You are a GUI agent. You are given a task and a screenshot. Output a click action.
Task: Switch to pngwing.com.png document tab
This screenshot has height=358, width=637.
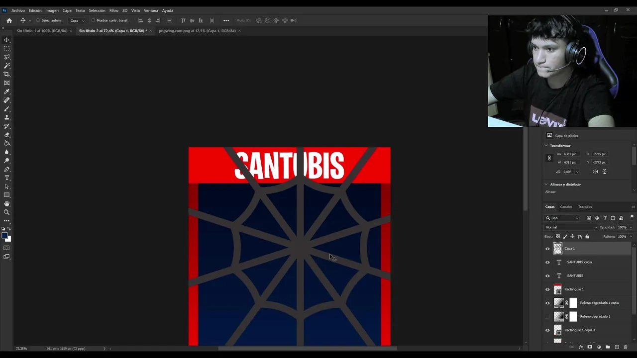[197, 31]
